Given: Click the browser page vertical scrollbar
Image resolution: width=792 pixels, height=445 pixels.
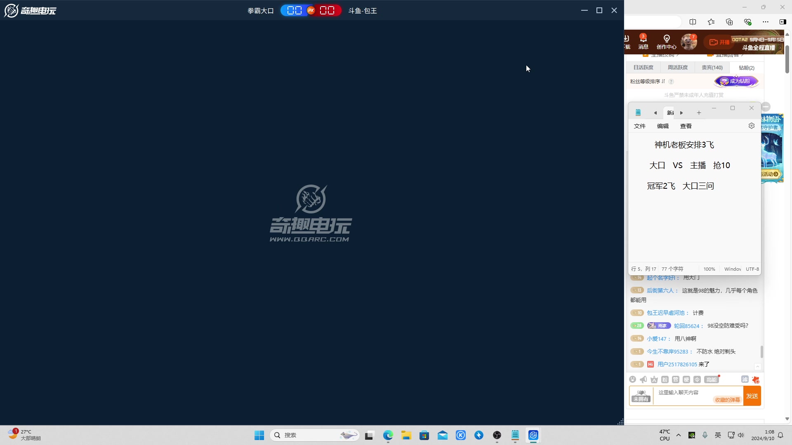Looking at the screenshot, I should point(787,60).
